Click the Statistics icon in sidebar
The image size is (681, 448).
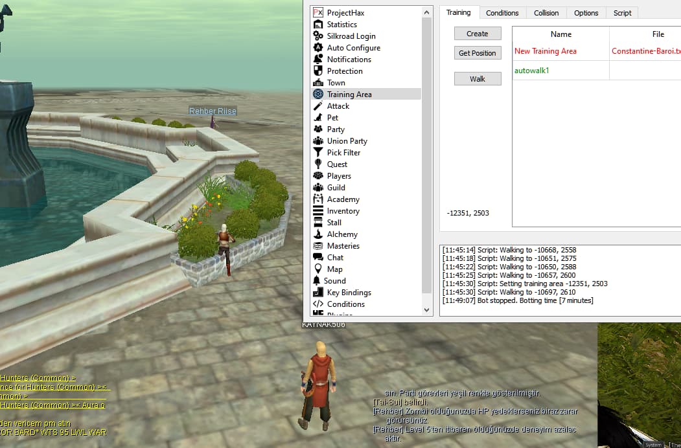point(318,25)
